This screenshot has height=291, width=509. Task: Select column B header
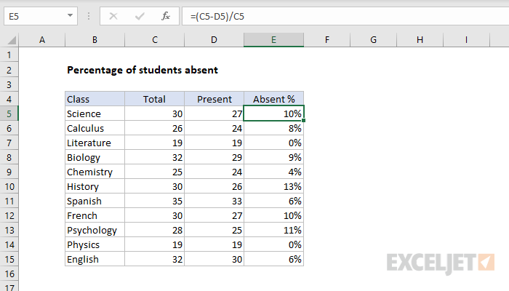95,40
